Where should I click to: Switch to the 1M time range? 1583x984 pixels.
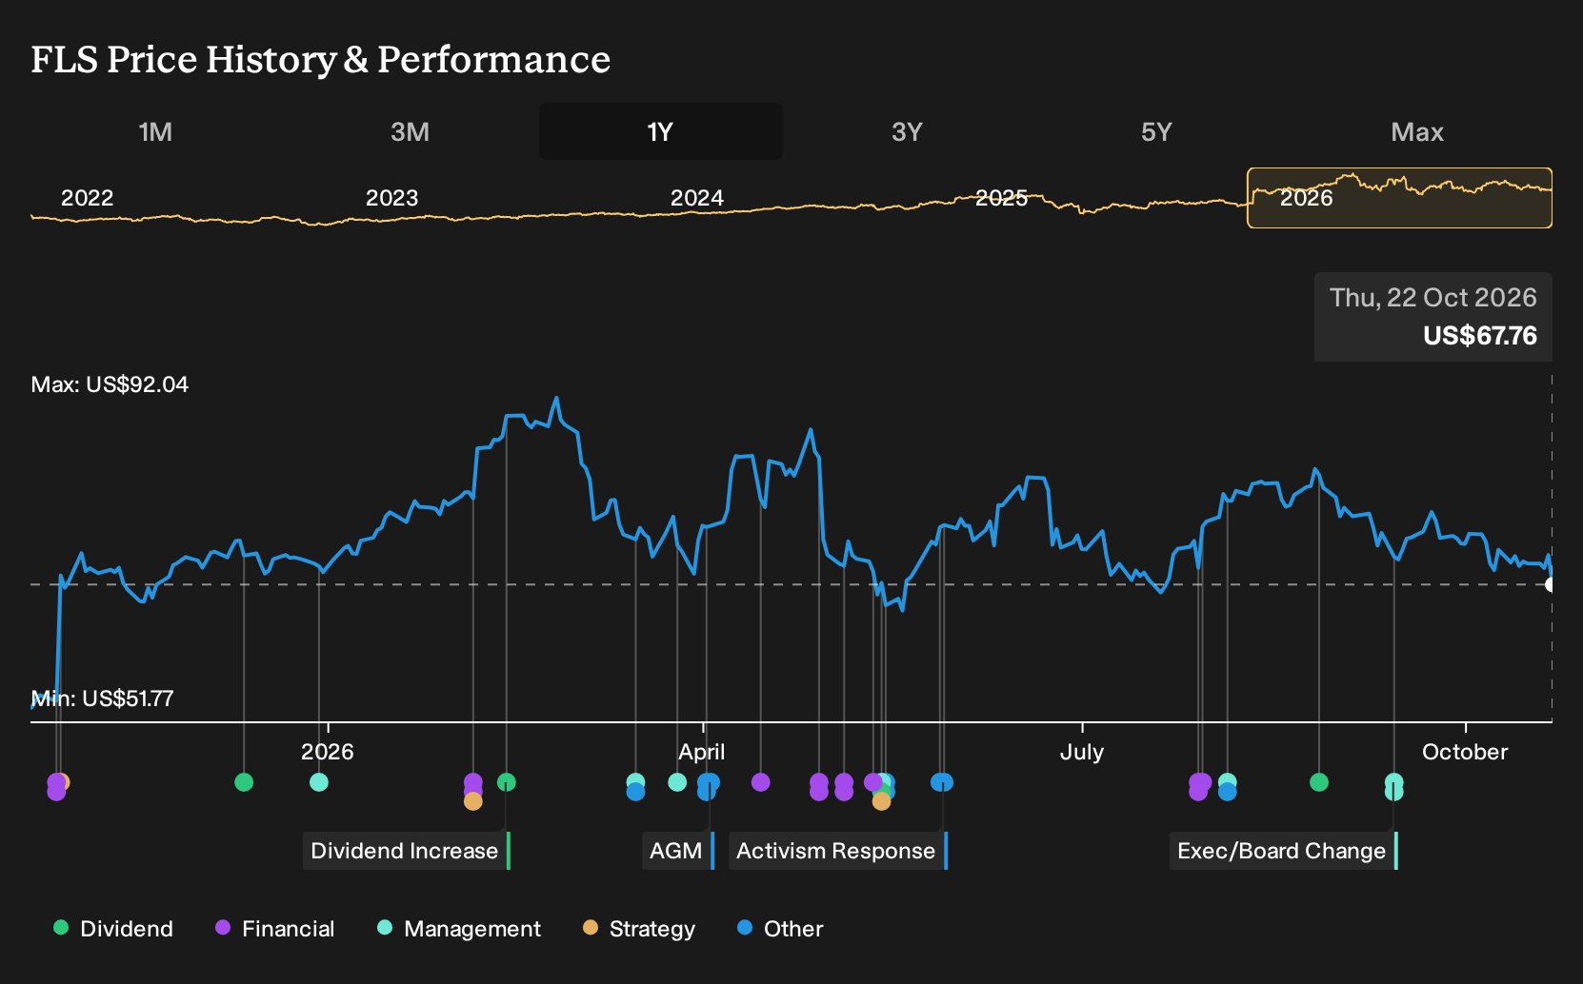[155, 131]
